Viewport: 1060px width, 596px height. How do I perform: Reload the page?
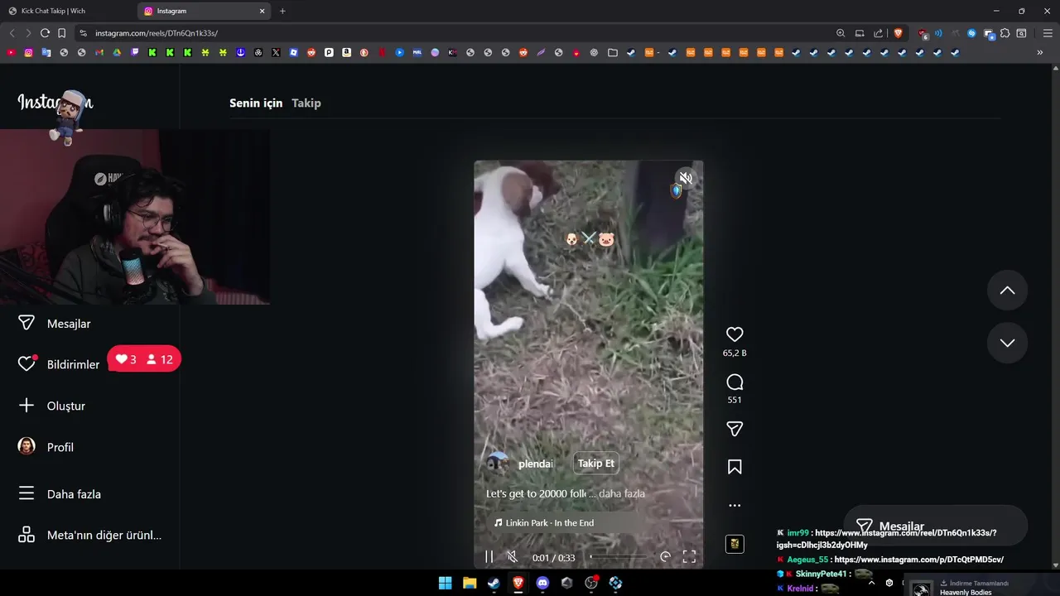[x=45, y=33]
